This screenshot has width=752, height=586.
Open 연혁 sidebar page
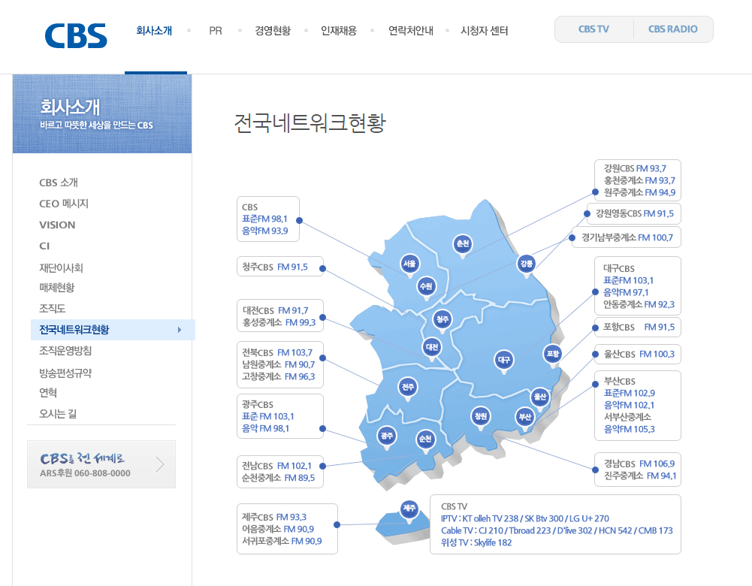[48, 393]
